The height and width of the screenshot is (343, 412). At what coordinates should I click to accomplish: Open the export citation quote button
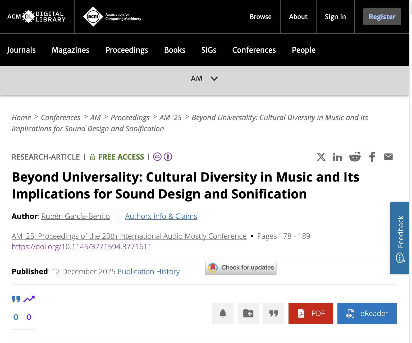tap(274, 313)
